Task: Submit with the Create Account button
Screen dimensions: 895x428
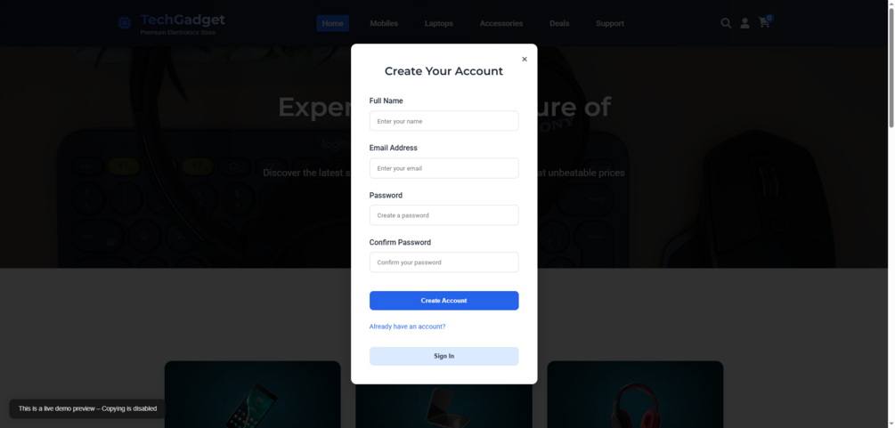Action: pyautogui.click(x=444, y=301)
